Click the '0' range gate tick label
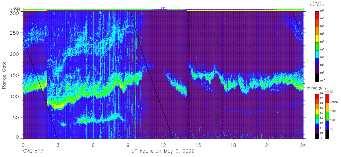This screenshot has width=341, height=157. point(17,137)
